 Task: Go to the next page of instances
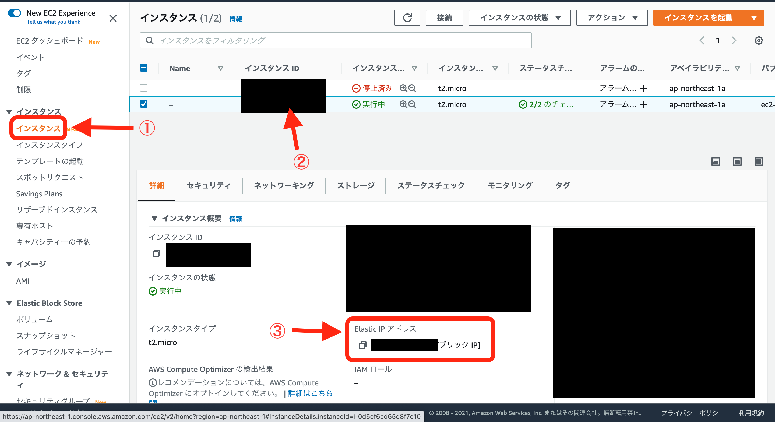pyautogui.click(x=734, y=40)
